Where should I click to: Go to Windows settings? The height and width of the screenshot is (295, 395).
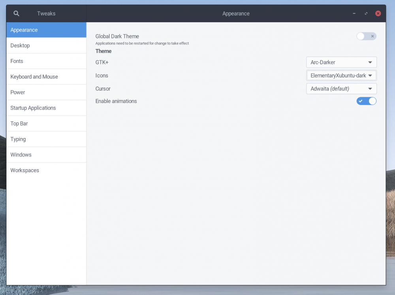click(x=46, y=155)
